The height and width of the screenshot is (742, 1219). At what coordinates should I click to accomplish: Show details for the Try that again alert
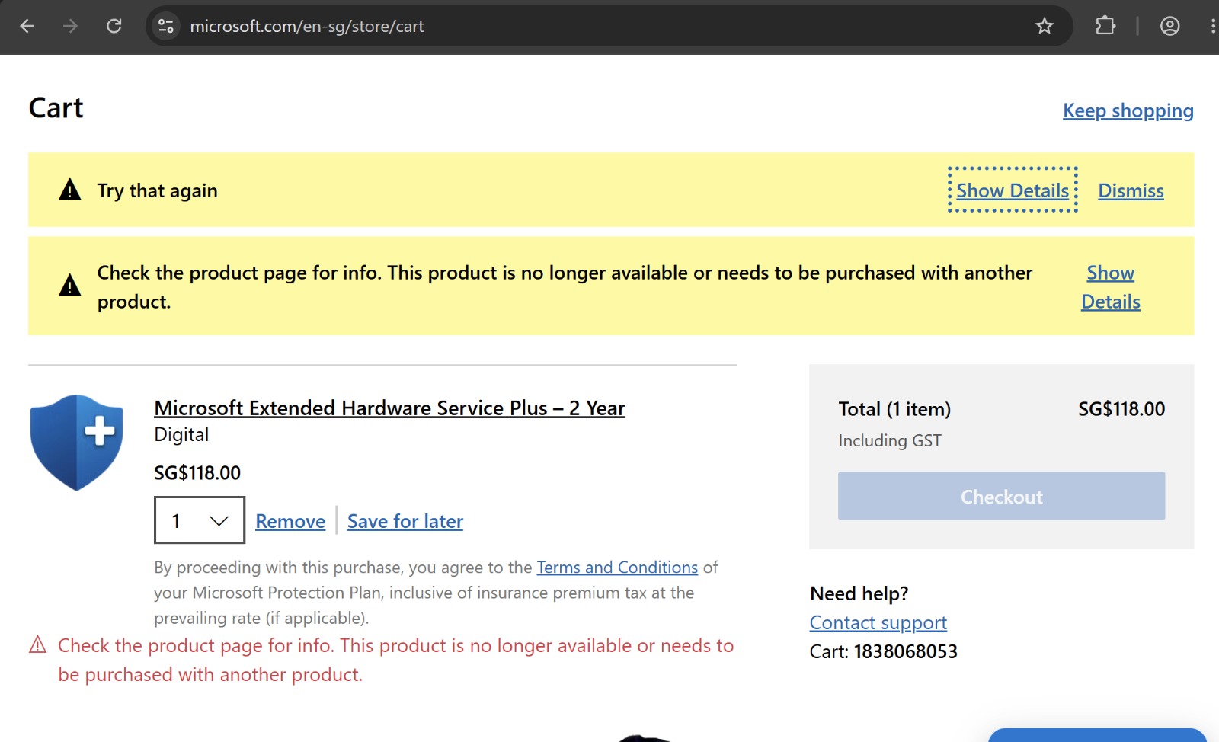tap(1013, 190)
